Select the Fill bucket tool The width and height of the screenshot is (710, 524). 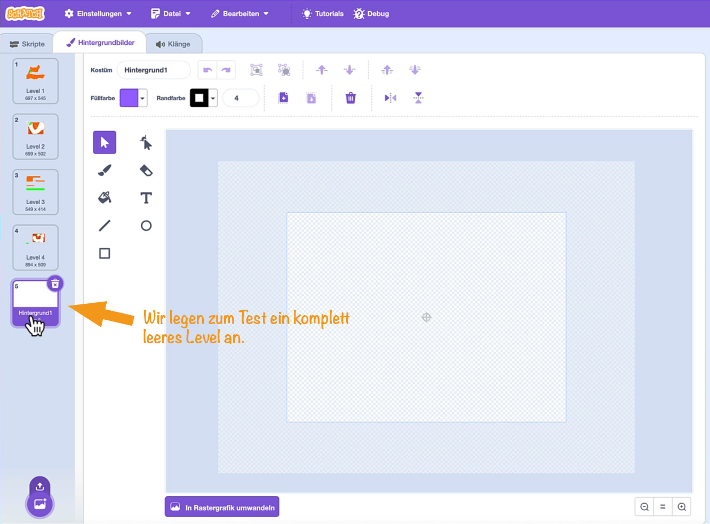(x=105, y=198)
